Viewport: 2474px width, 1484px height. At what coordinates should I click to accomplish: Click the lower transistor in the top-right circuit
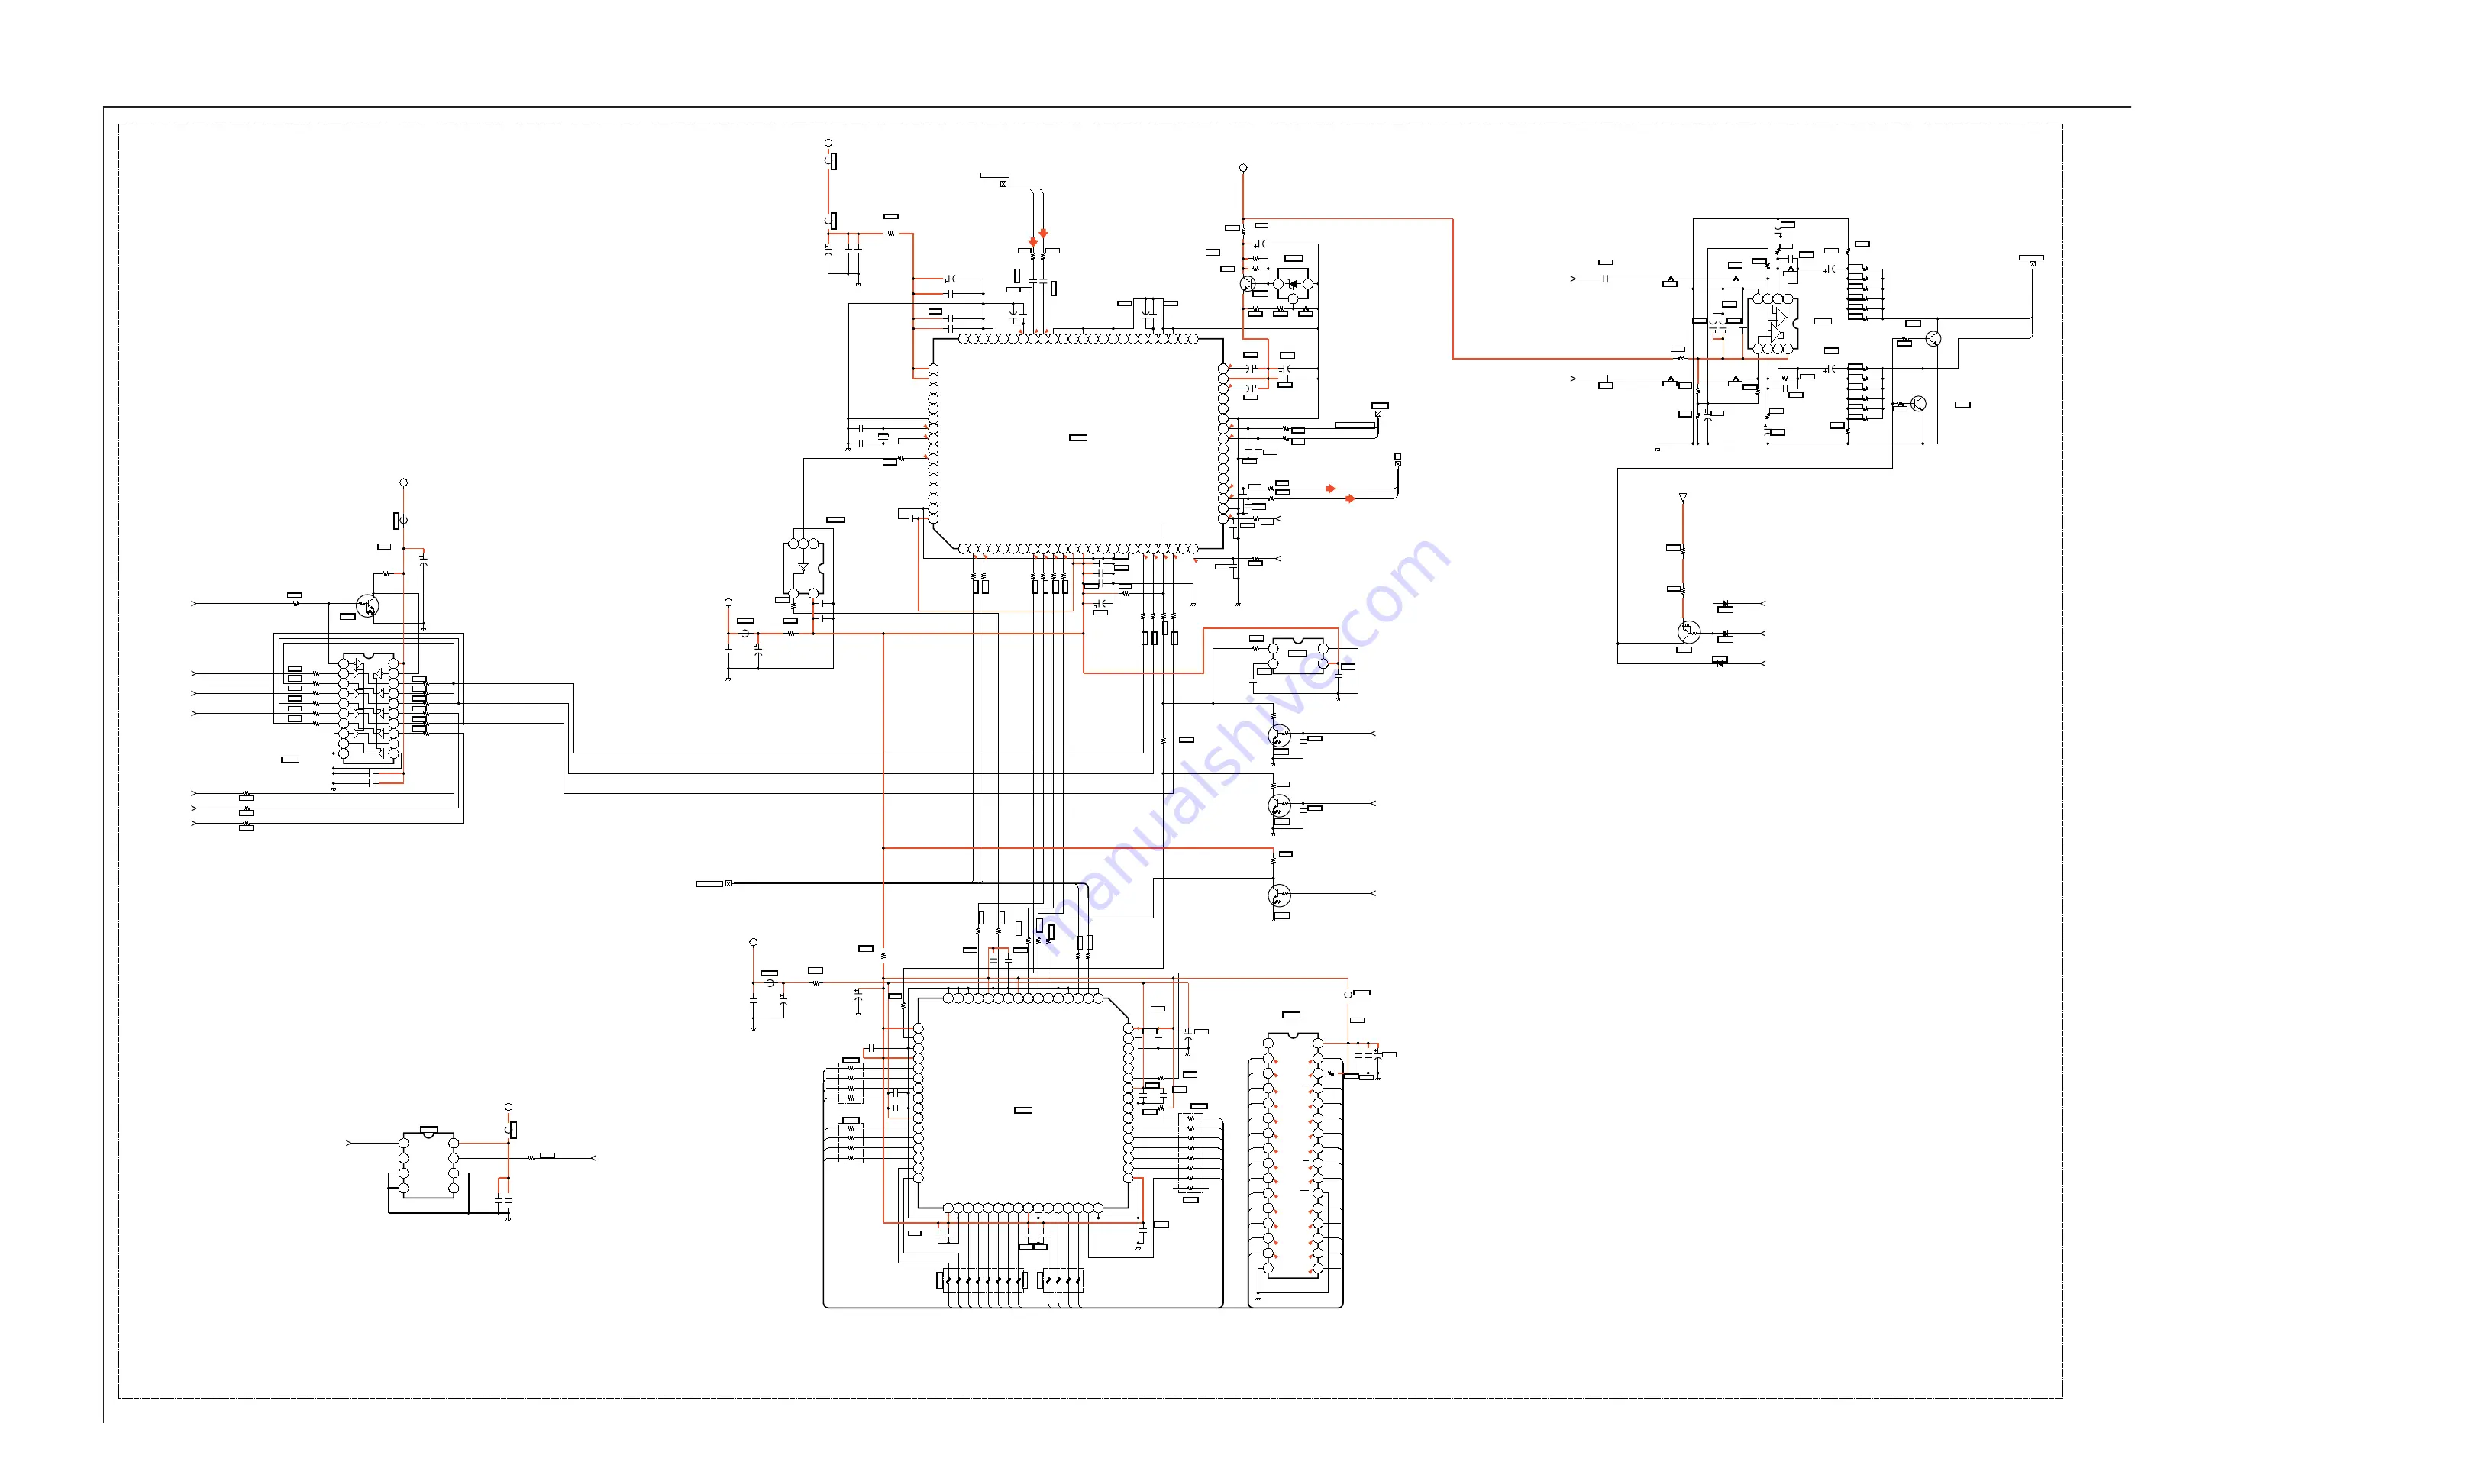pos(1918,404)
